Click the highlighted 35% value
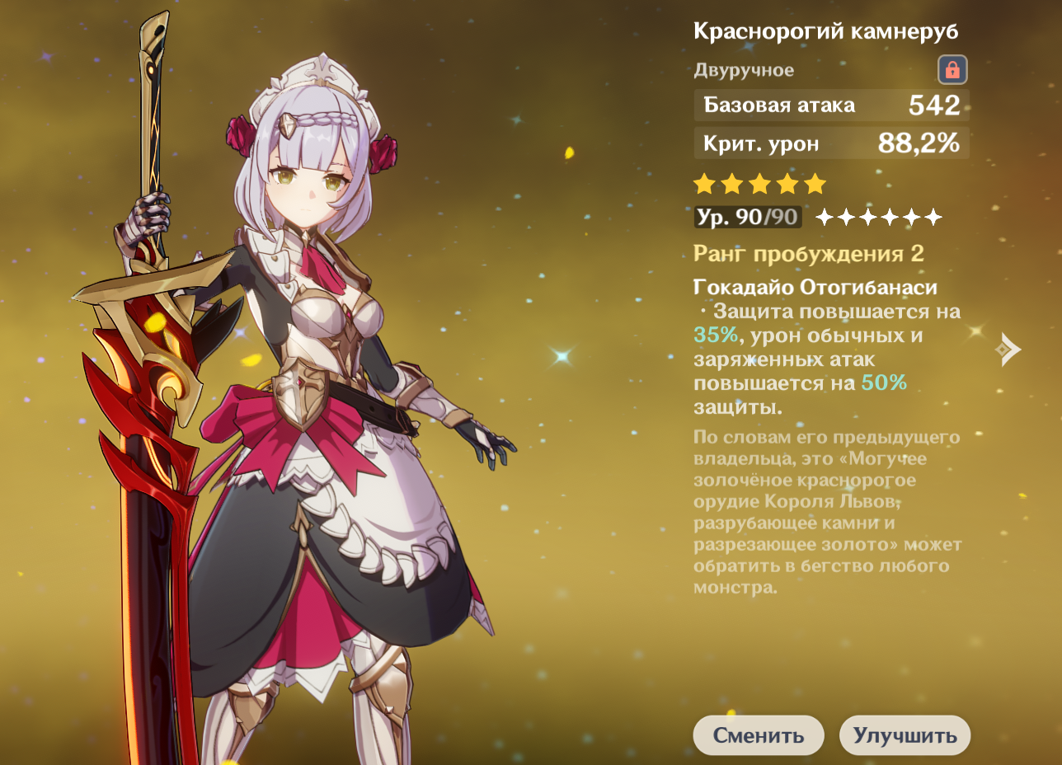 point(717,336)
